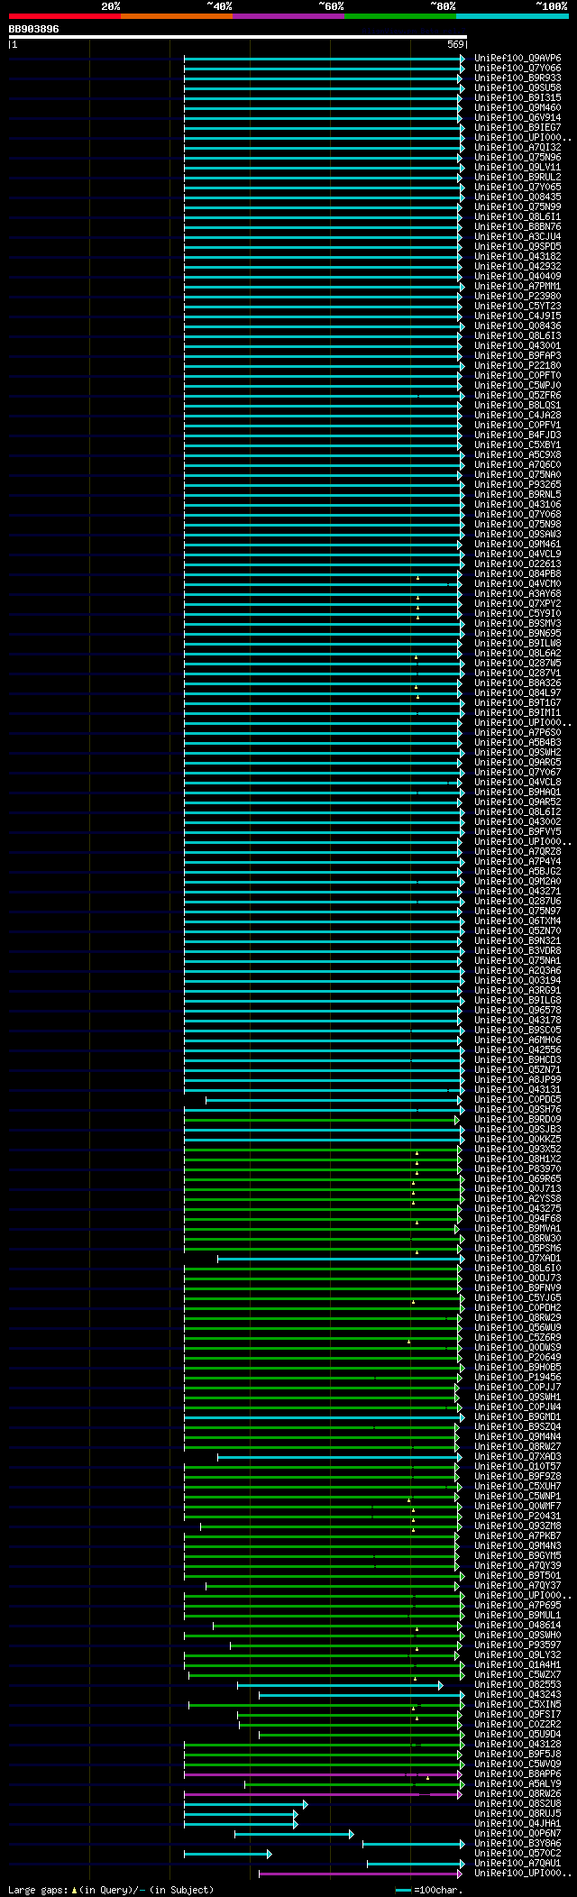
Task: Click the white query length bar
Action: 237,37
